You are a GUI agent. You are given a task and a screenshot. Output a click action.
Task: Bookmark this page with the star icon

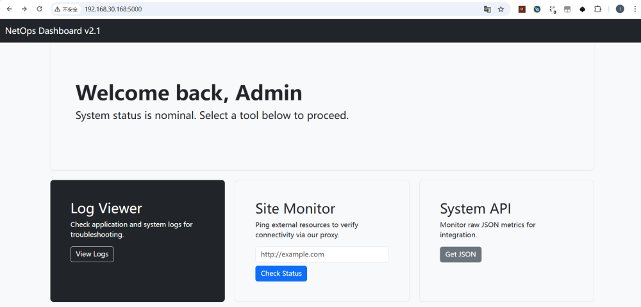click(x=501, y=9)
